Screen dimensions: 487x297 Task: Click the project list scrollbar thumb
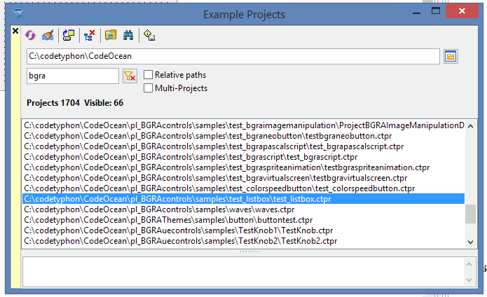click(x=471, y=214)
